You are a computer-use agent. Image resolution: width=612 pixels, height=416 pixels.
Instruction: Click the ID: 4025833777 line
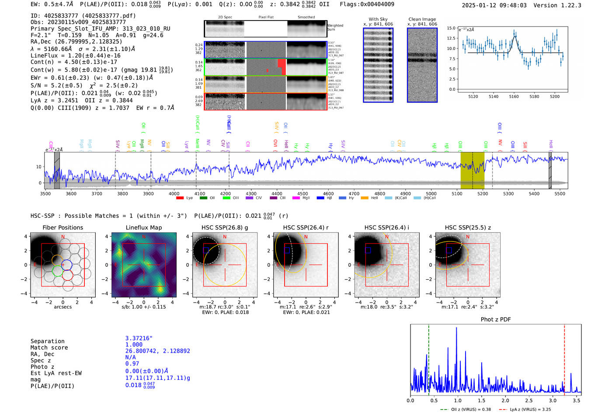pos(83,16)
